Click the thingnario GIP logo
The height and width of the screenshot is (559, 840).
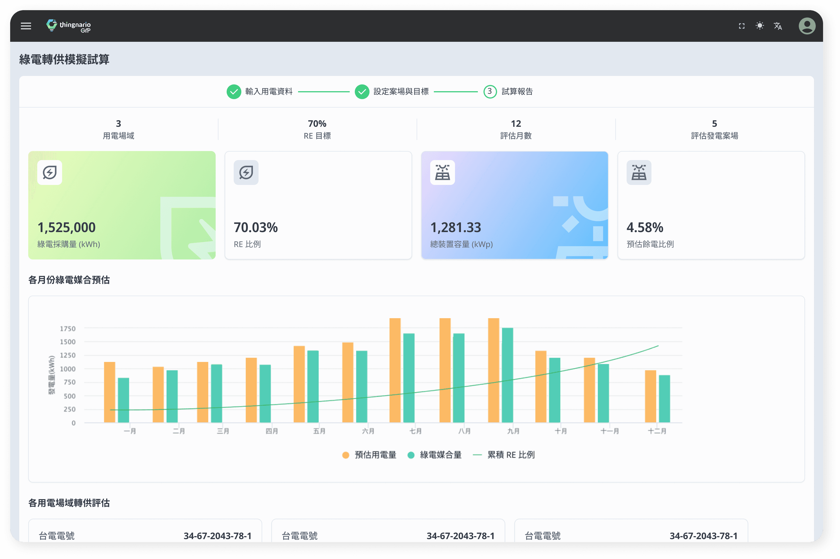68,26
